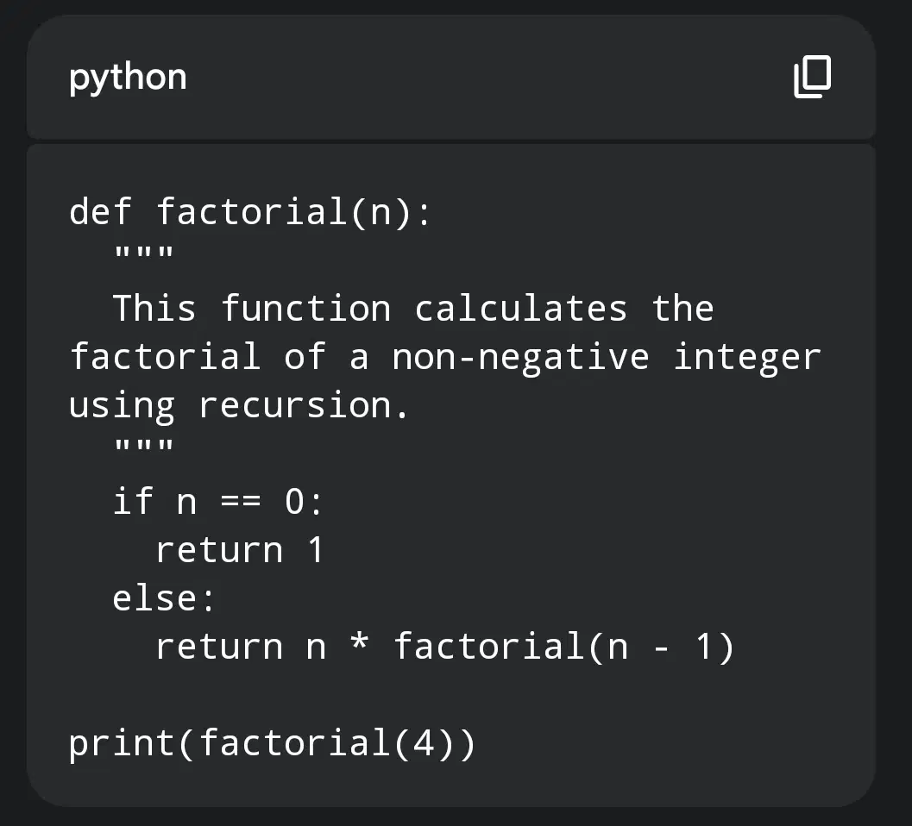Click the word 'This' in docstring
The width and height of the screenshot is (912, 826).
tap(154, 308)
